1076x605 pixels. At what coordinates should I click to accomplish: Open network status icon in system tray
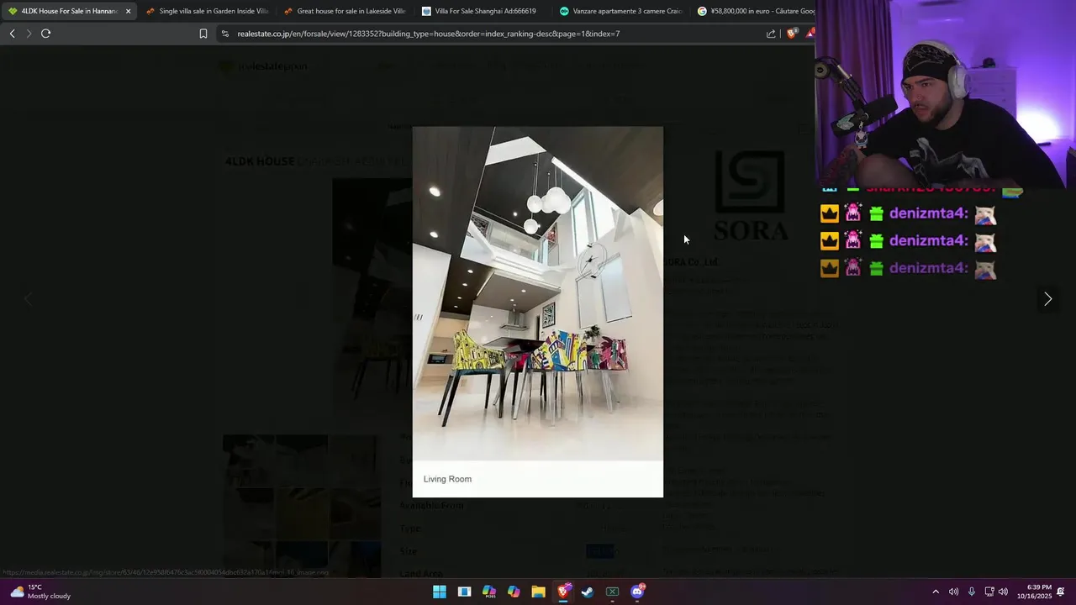pos(989,592)
